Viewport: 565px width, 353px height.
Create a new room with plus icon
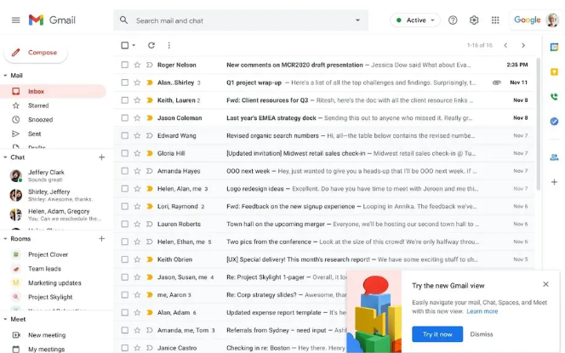tap(101, 238)
